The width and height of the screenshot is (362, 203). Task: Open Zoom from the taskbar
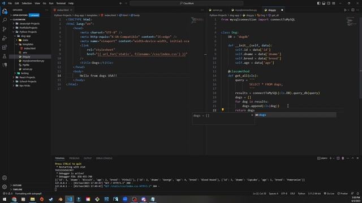pyautogui.click(x=125, y=199)
